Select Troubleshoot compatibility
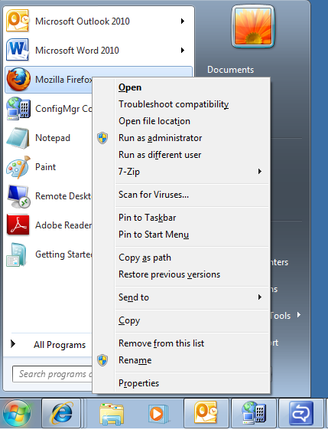 pos(174,104)
